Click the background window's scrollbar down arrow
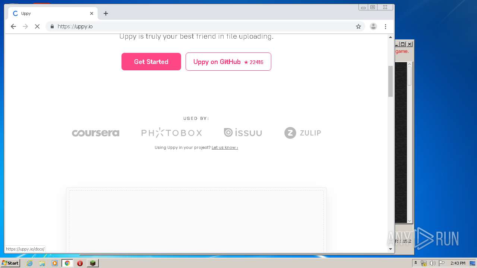 410,221
